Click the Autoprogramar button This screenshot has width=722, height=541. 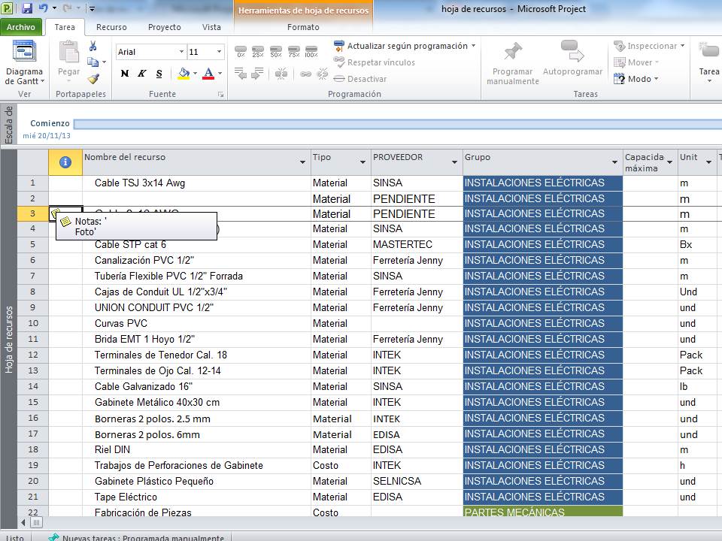click(572, 59)
